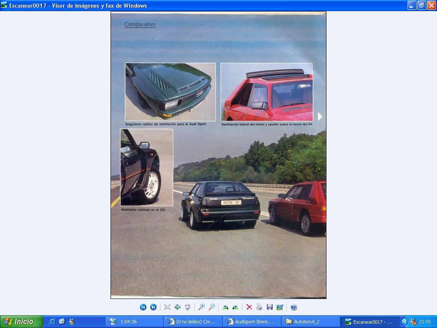Select the Escanear0017 taskbar button
The image size is (437, 328).
tap(370, 322)
